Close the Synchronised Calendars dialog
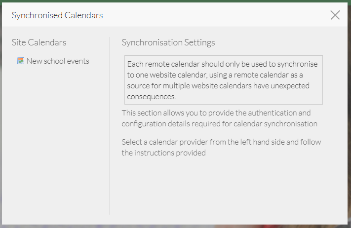Image resolution: width=351 pixels, height=228 pixels. (x=335, y=15)
